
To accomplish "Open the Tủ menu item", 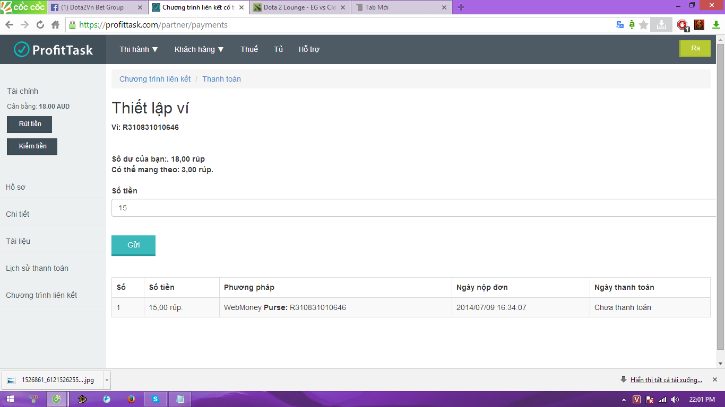I will coord(279,49).
